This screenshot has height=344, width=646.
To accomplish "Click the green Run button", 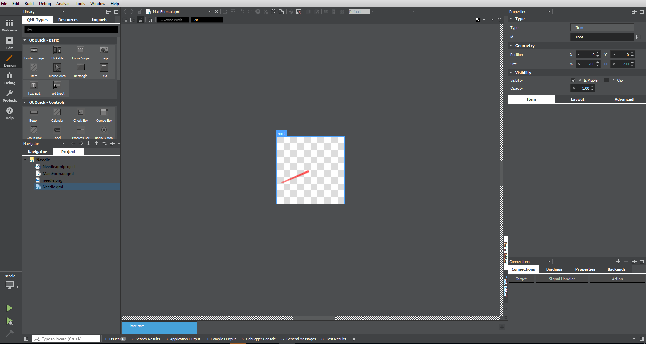I will pos(9,308).
